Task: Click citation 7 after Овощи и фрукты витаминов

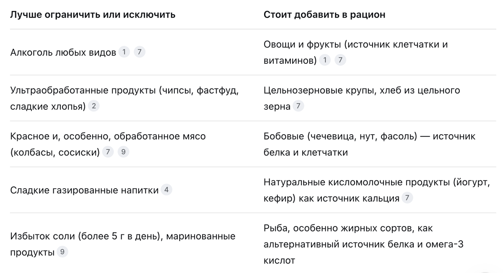Action: [340, 60]
